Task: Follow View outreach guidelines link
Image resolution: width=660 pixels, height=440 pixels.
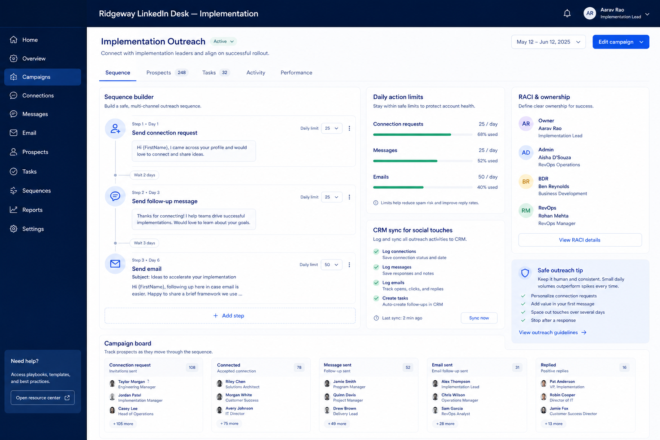Action: pos(553,333)
